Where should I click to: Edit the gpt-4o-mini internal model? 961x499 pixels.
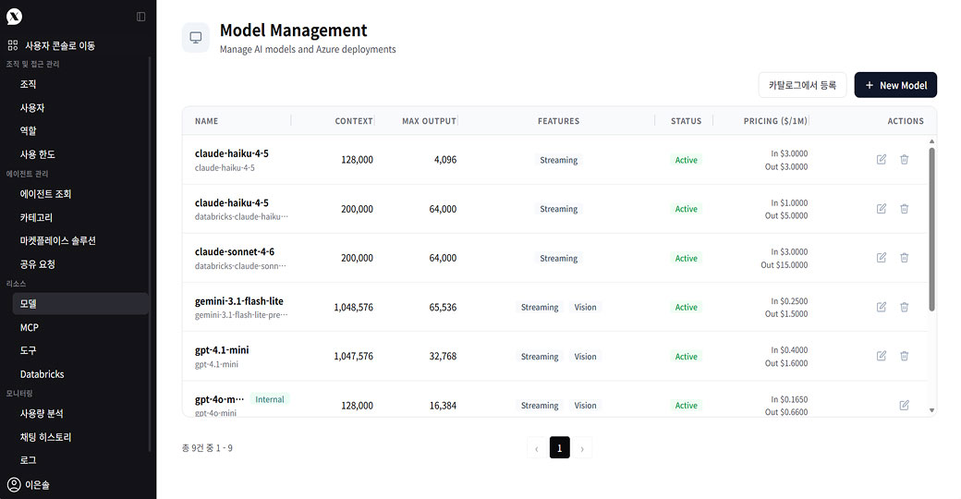(x=904, y=405)
